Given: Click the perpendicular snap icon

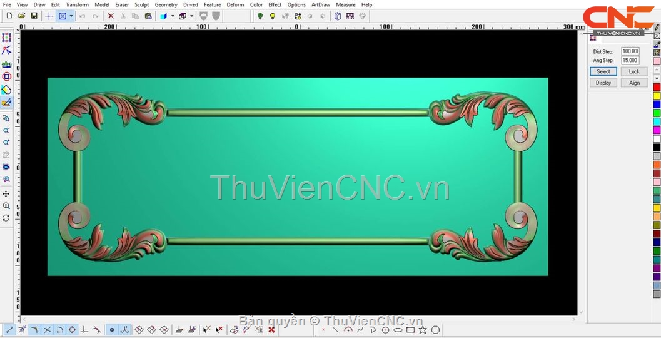Looking at the screenshot, I should click(84, 330).
